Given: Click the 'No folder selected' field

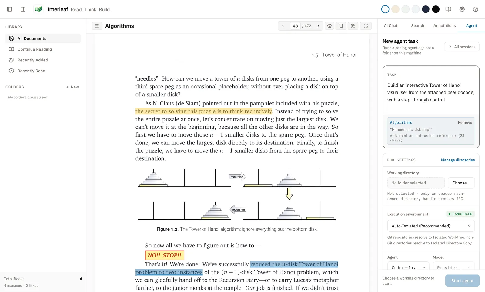Looking at the screenshot, I should click(x=416, y=183).
